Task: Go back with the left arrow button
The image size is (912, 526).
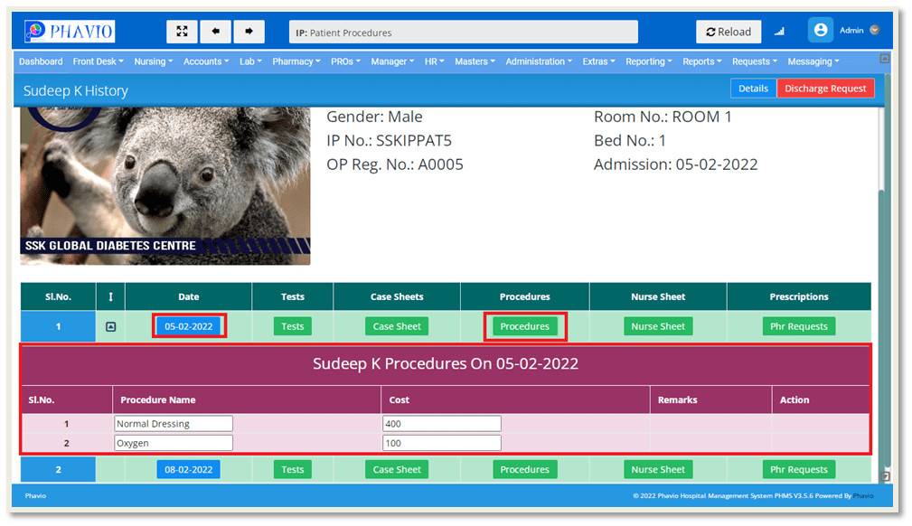Action: pos(216,32)
